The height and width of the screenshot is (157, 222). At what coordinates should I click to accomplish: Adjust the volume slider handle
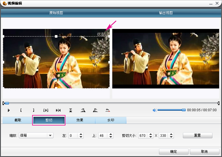click(x=184, y=110)
